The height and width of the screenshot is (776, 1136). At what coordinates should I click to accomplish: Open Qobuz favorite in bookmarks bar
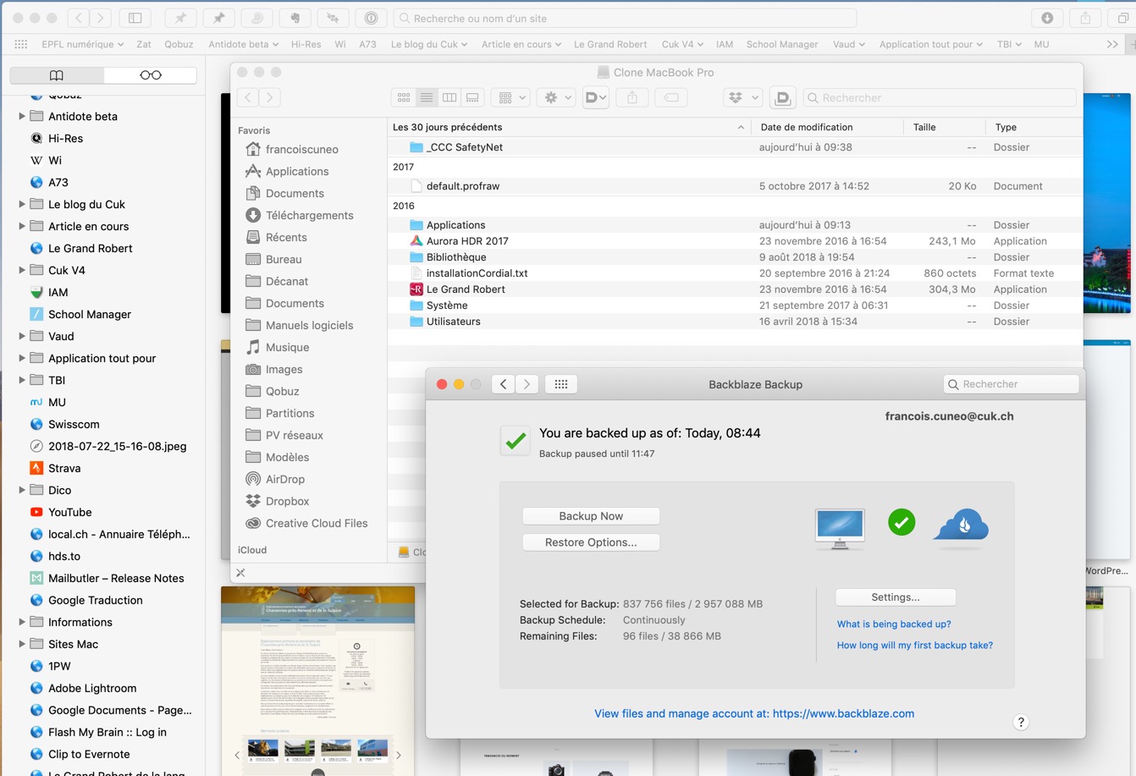[x=179, y=44]
